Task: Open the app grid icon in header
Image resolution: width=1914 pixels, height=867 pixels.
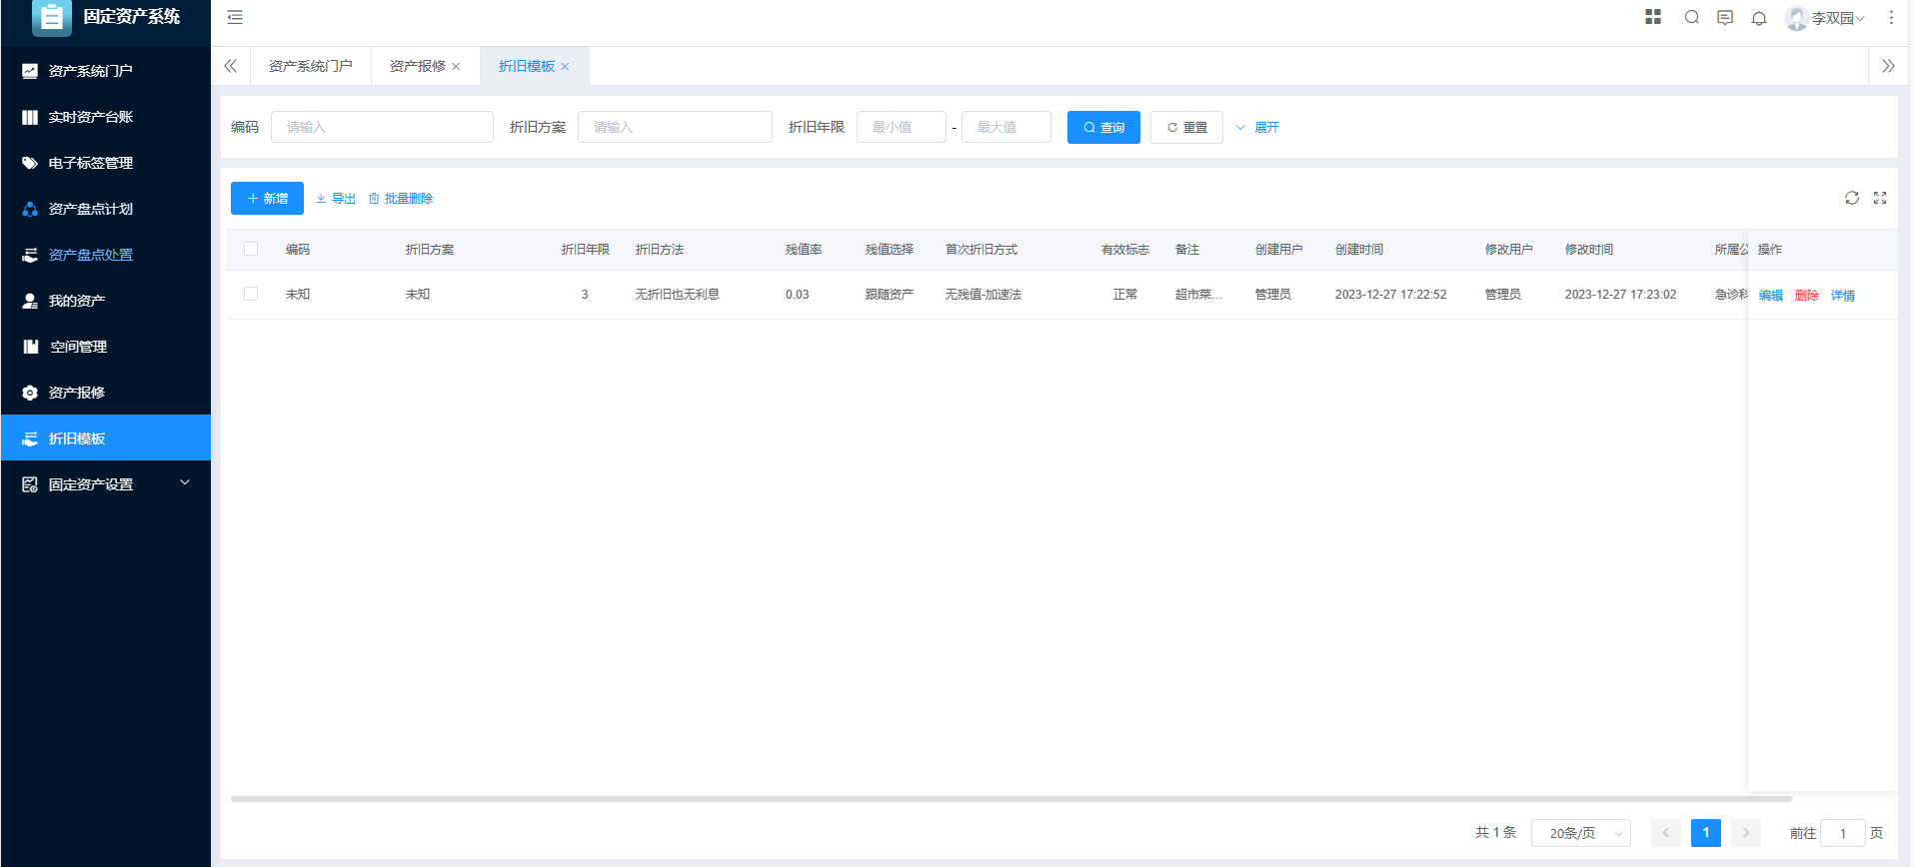Action: click(1653, 17)
